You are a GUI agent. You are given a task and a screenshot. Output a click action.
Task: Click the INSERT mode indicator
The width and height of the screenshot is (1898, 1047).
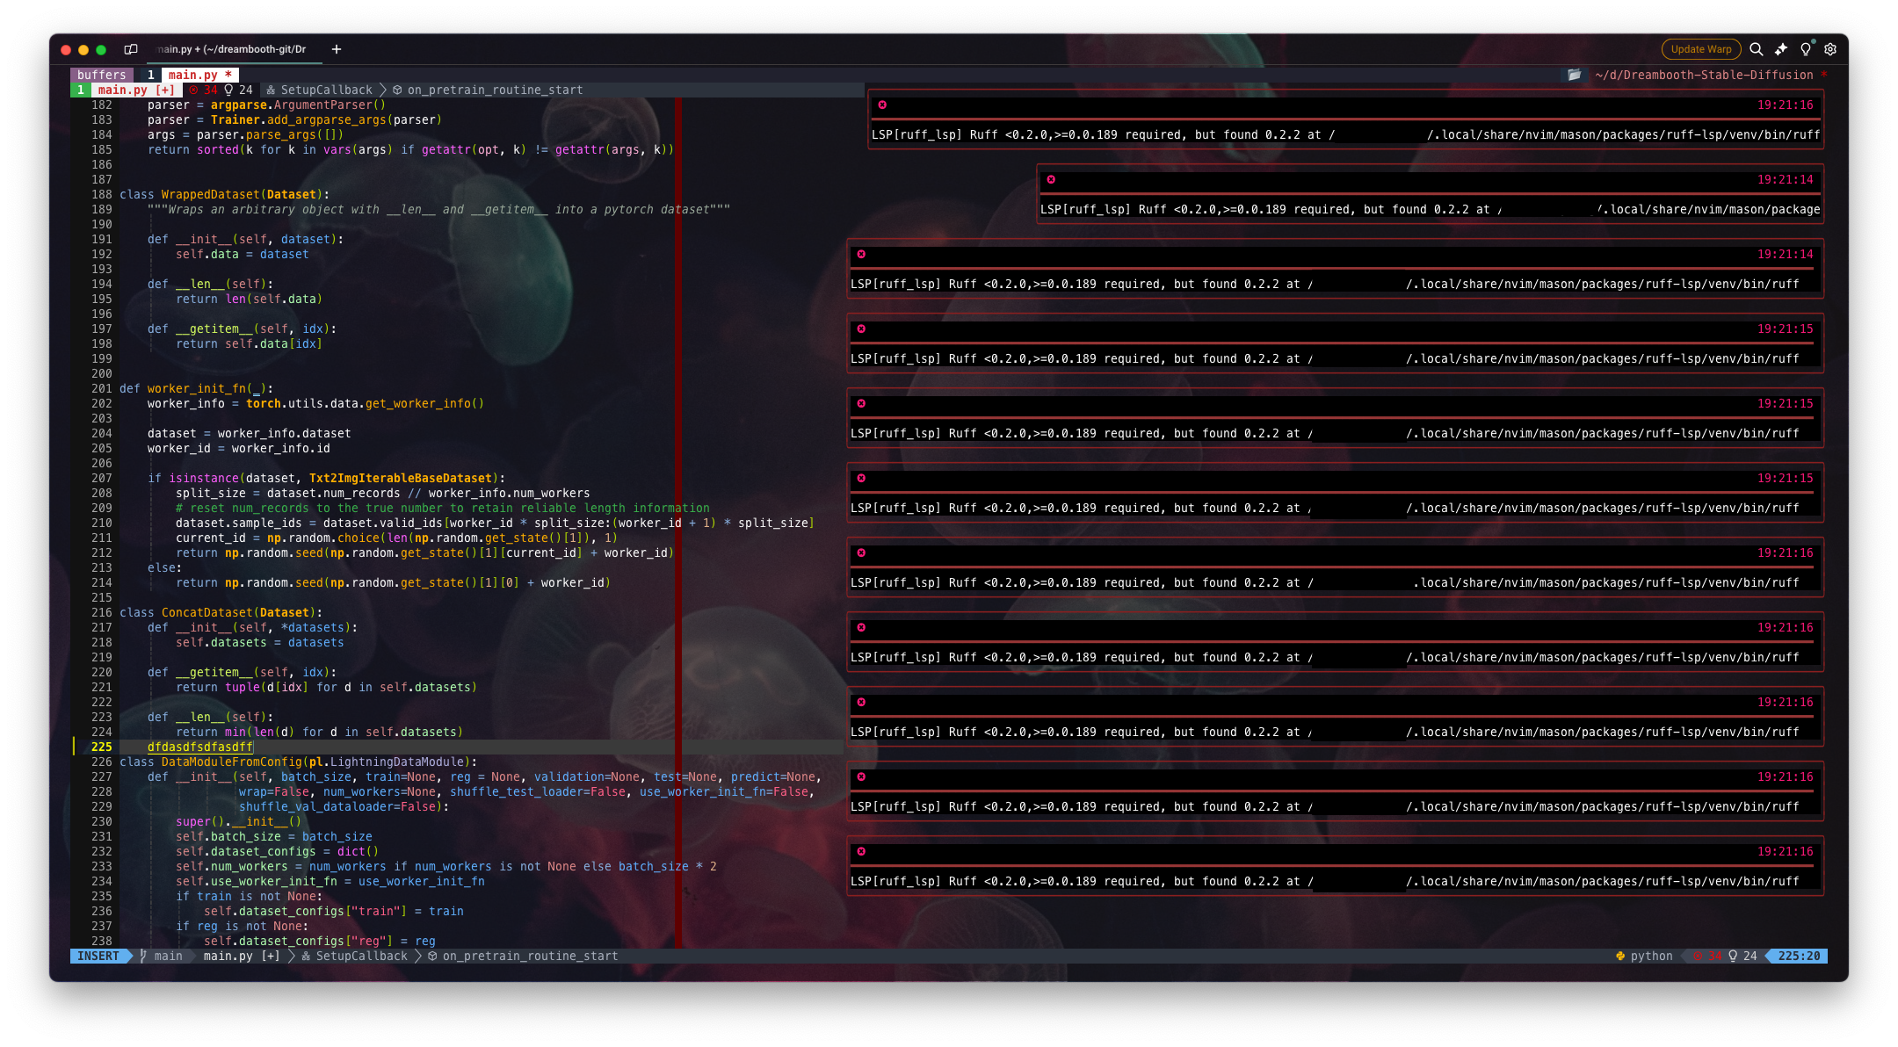click(98, 956)
